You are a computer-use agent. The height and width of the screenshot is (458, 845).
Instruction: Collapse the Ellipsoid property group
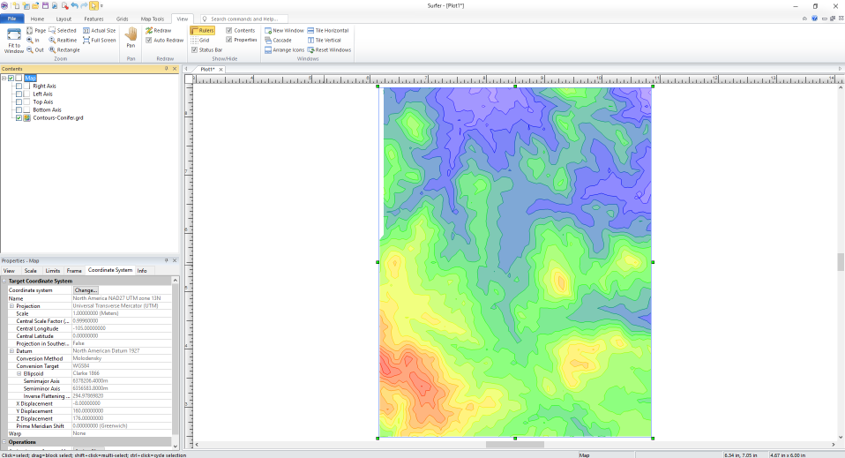coord(19,373)
